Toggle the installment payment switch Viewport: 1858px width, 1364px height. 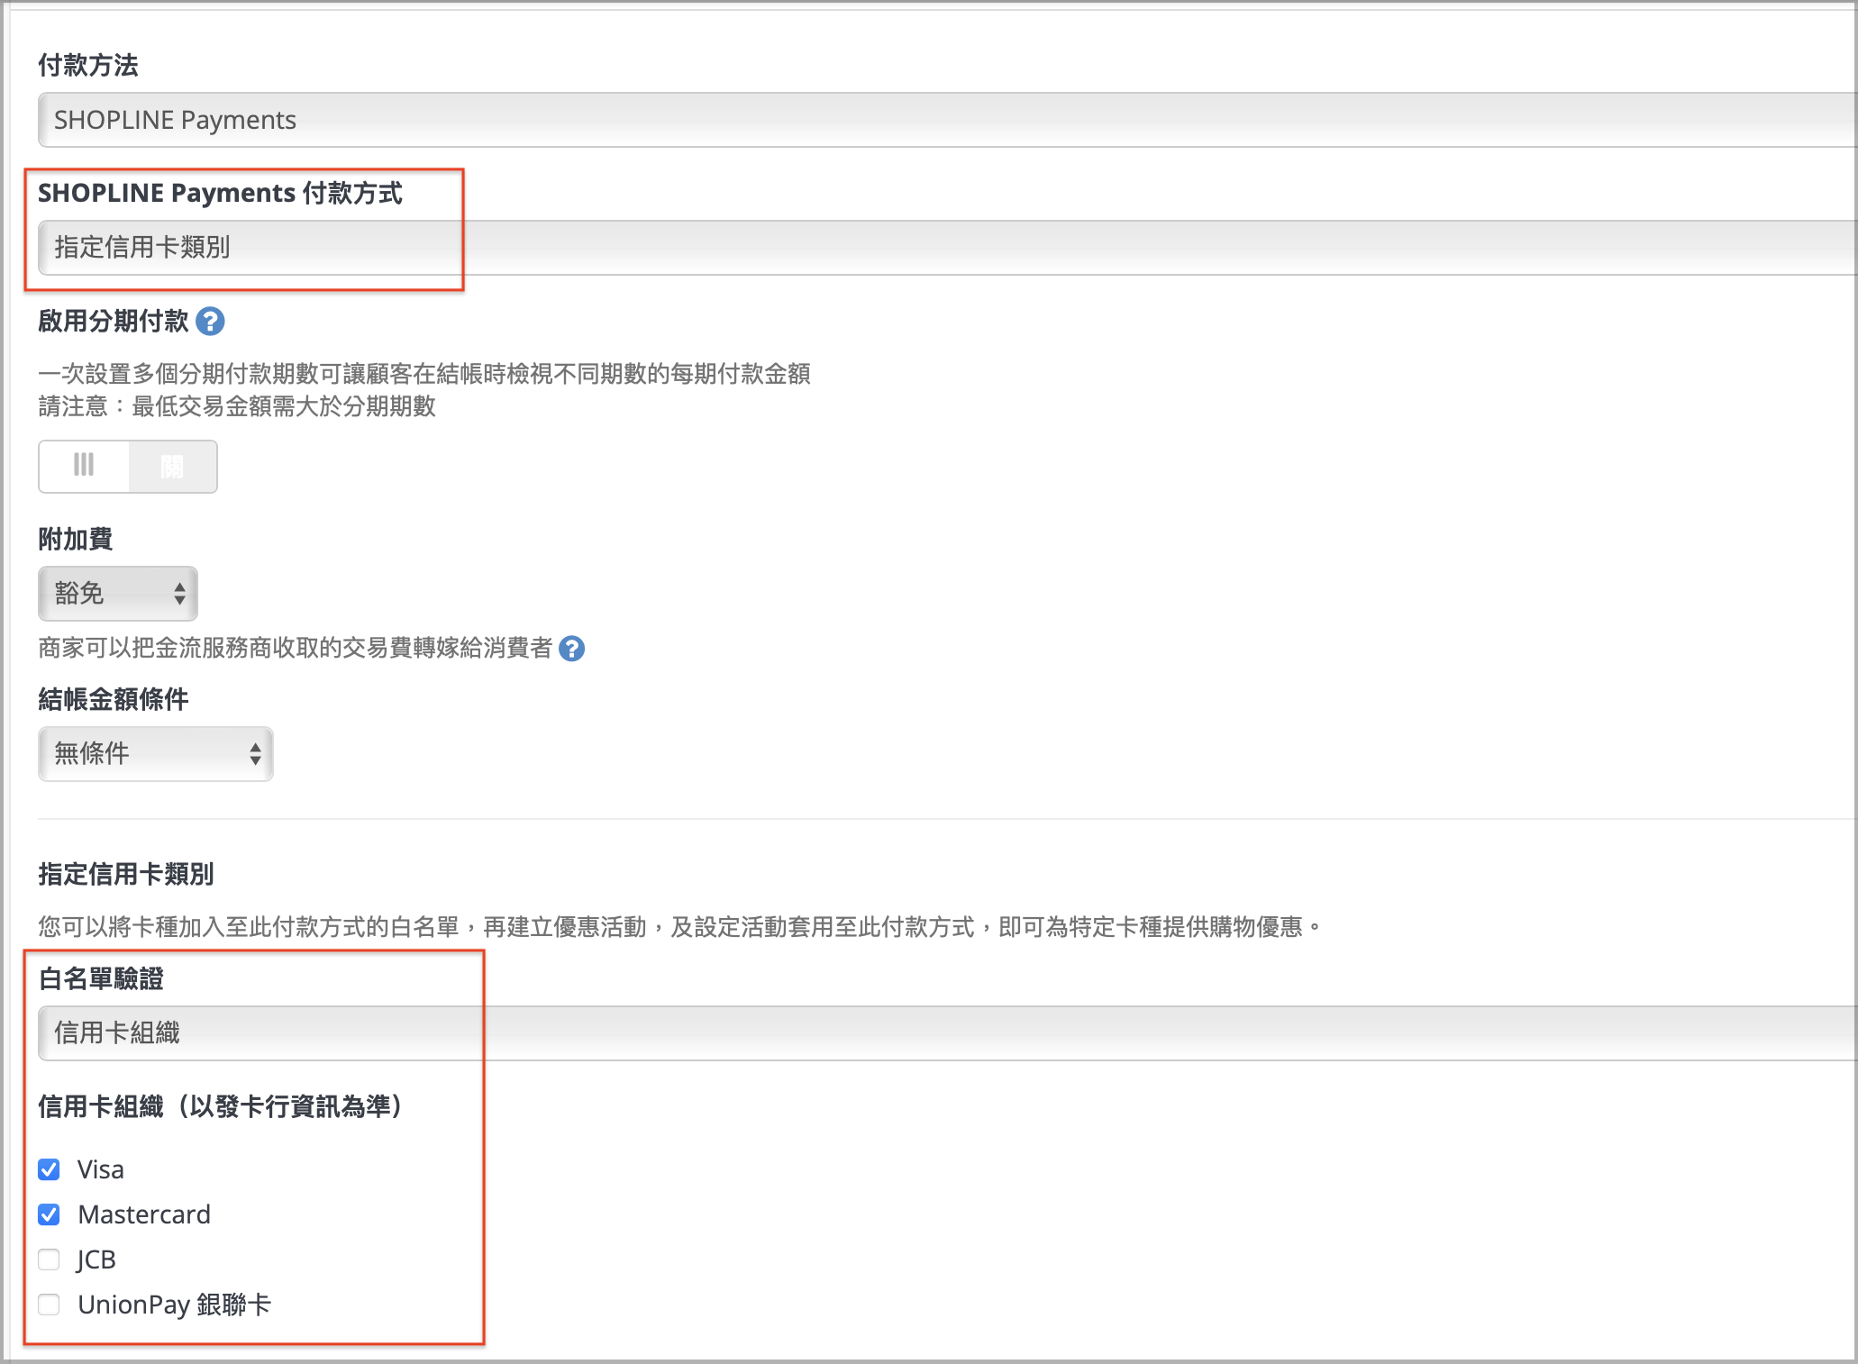click(128, 467)
